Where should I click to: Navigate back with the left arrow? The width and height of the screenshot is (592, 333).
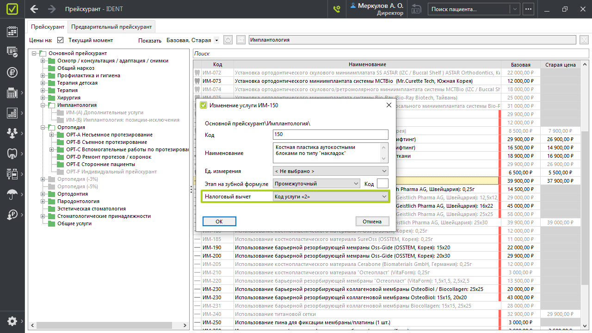[34, 9]
